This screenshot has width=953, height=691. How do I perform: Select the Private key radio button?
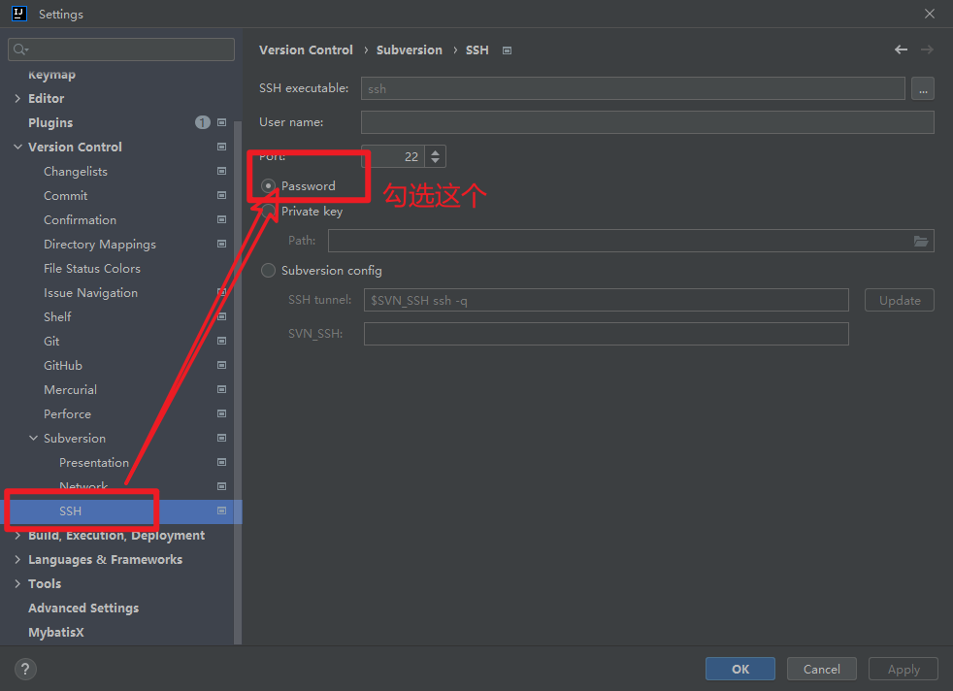point(269,211)
